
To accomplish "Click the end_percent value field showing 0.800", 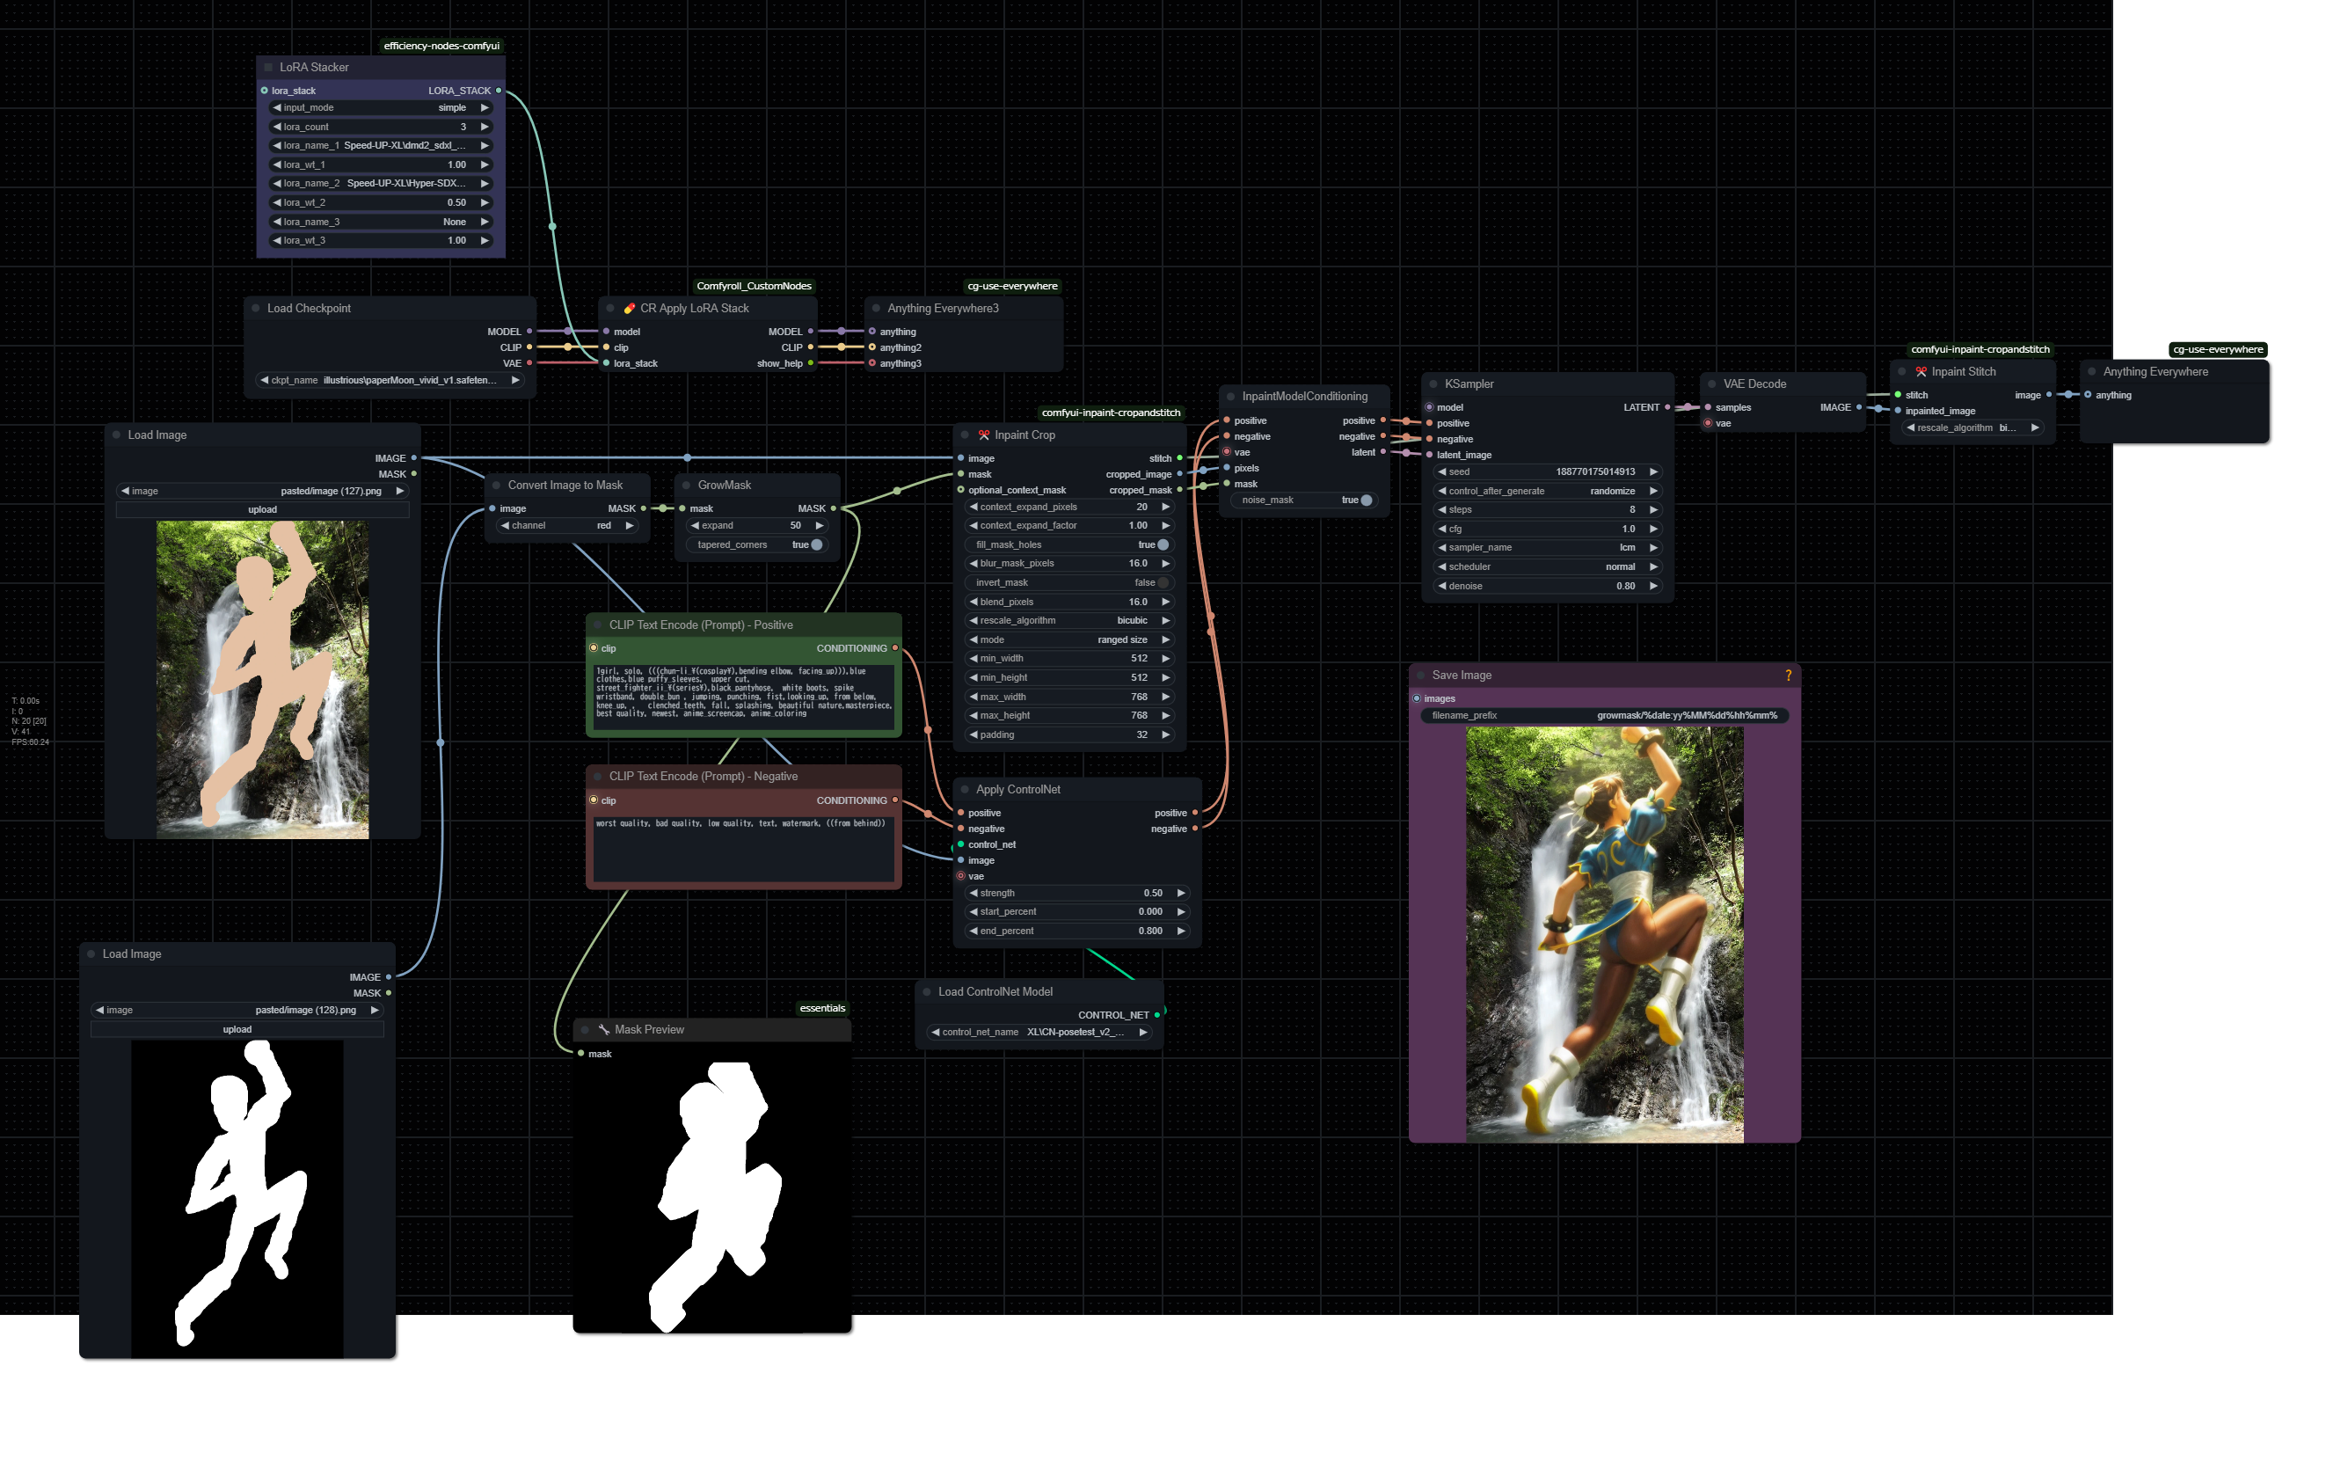I will 1077,931.
